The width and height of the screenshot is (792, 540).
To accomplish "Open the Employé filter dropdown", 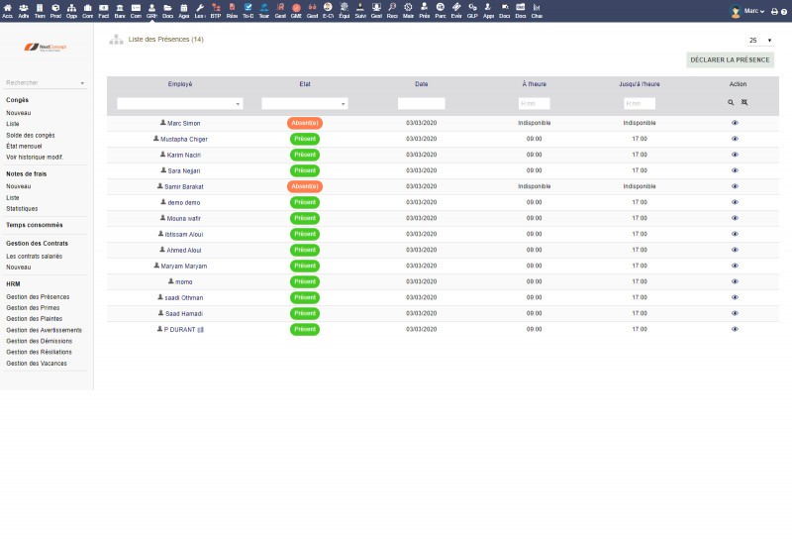I will point(179,103).
